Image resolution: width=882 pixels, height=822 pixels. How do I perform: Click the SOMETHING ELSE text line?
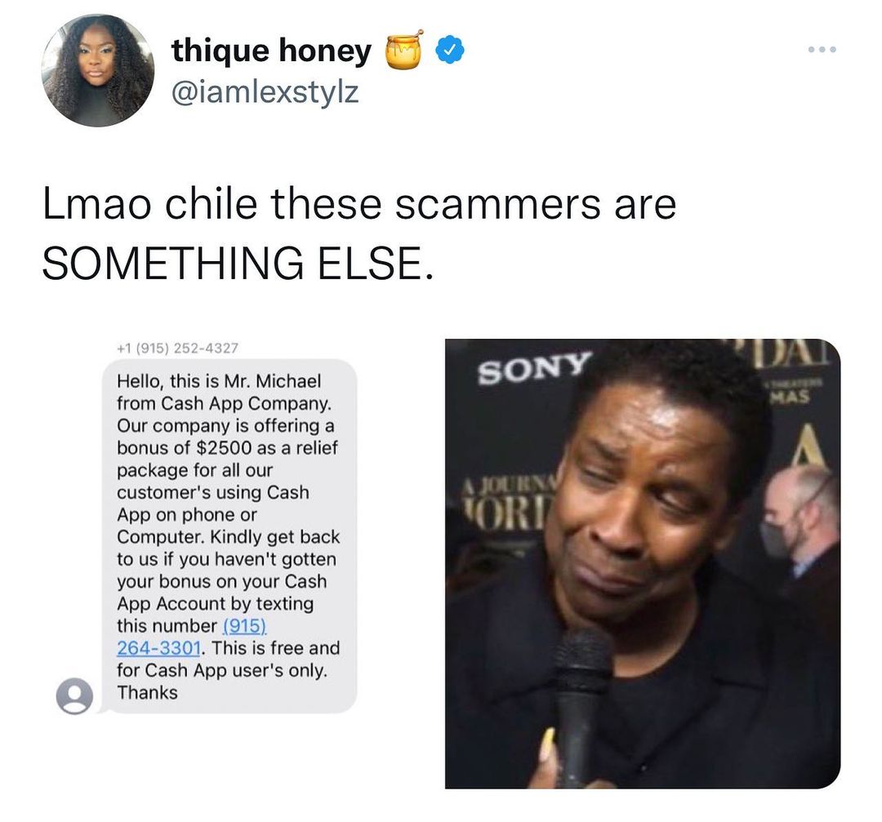tap(238, 263)
